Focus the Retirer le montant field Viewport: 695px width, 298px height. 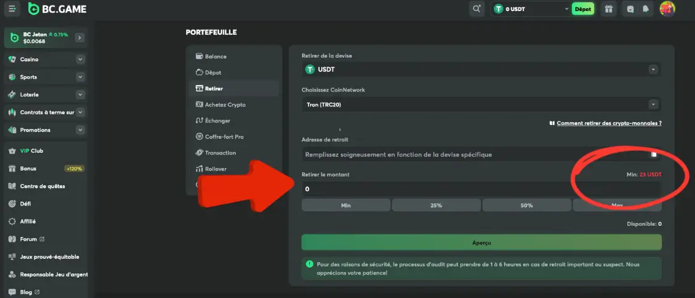(x=482, y=189)
